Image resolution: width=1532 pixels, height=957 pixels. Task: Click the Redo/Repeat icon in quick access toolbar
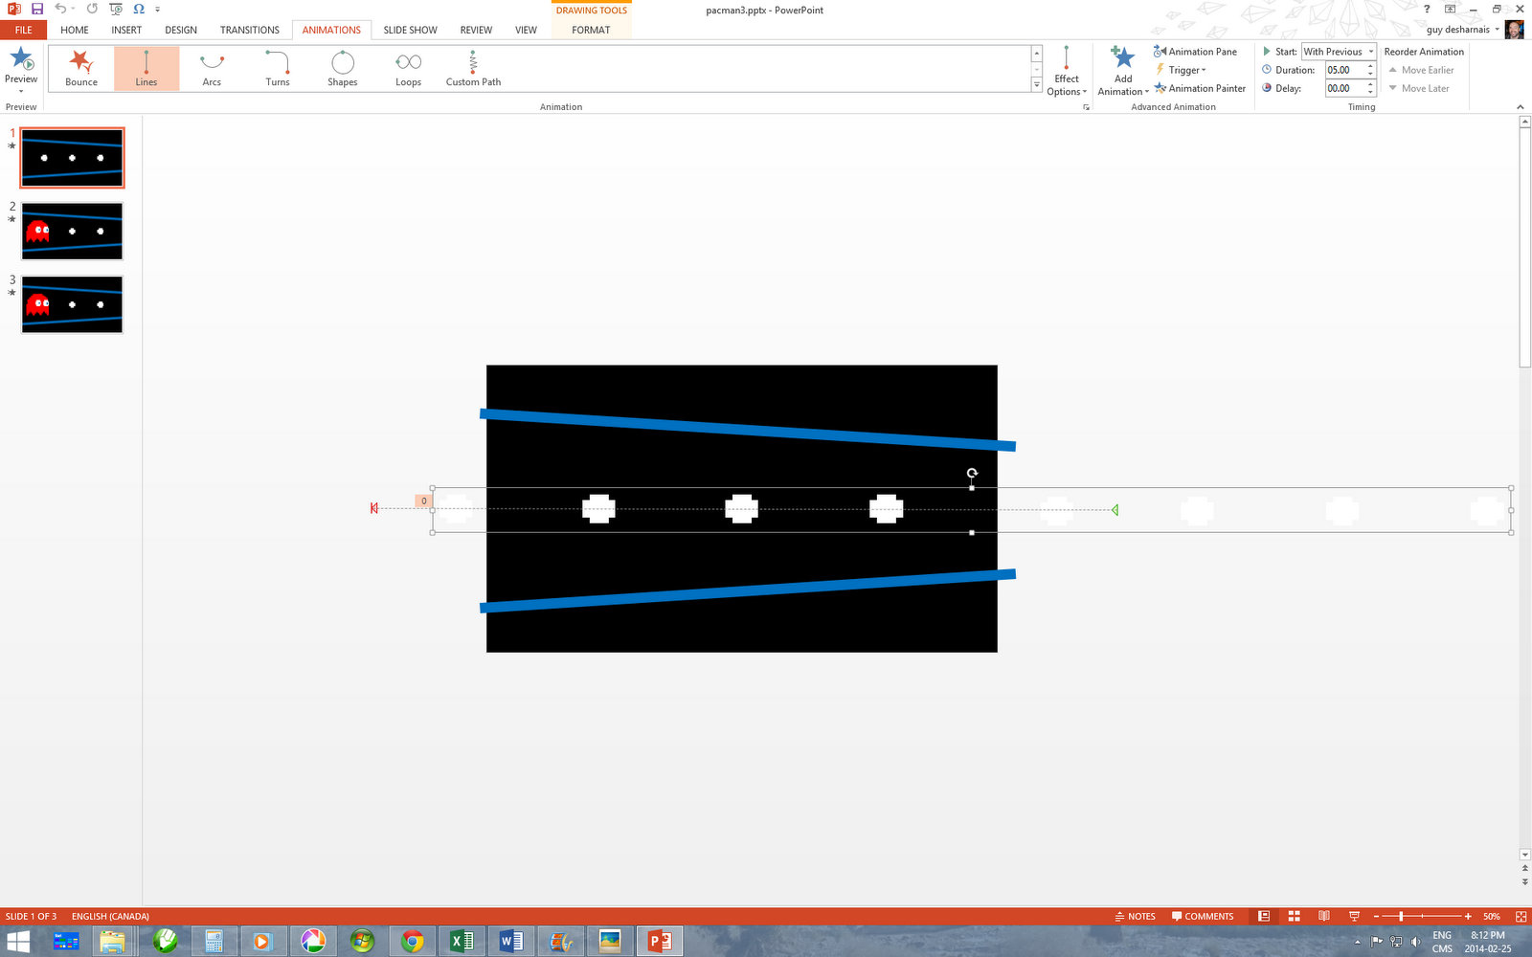coord(92,9)
